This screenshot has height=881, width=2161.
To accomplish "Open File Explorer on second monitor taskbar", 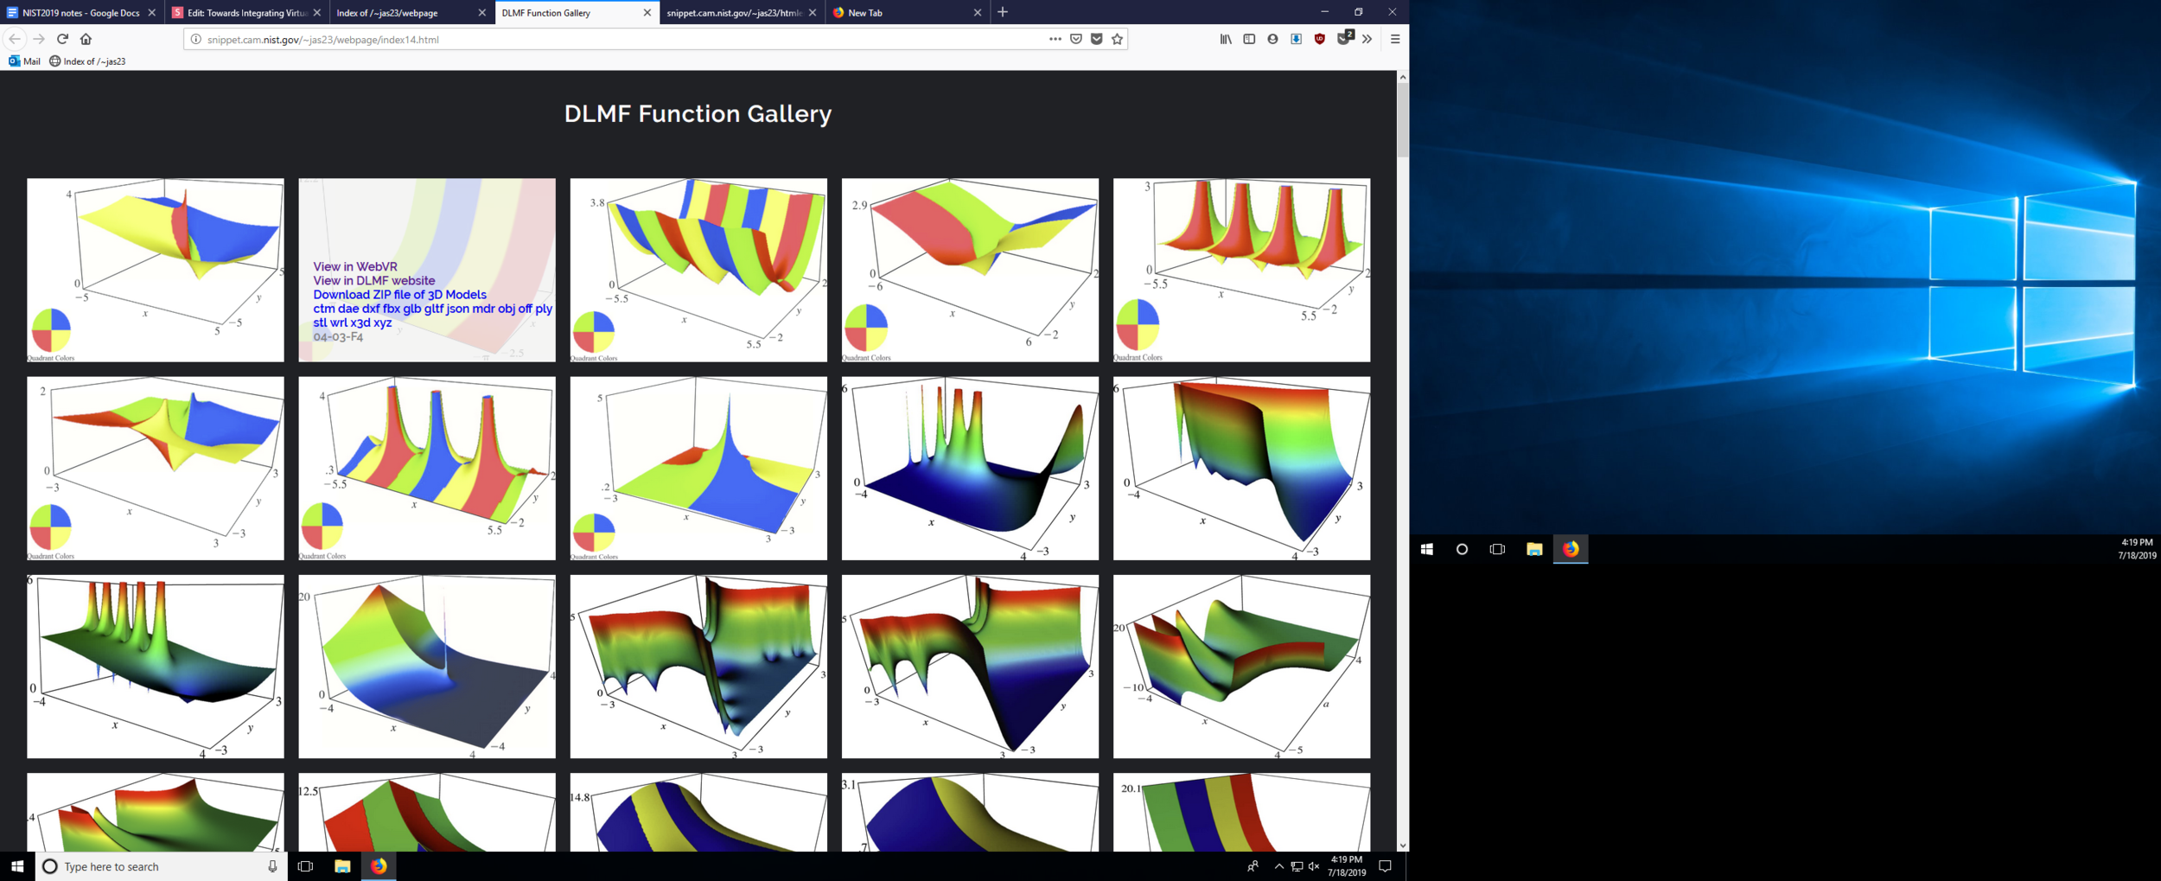I will click(1534, 549).
